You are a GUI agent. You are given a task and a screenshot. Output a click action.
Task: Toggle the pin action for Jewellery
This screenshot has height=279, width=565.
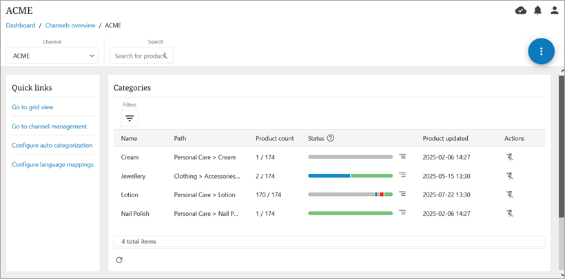510,176
